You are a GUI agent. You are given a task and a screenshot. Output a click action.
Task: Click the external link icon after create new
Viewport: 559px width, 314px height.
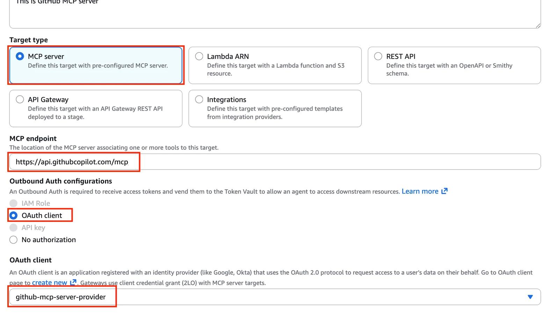click(x=73, y=282)
